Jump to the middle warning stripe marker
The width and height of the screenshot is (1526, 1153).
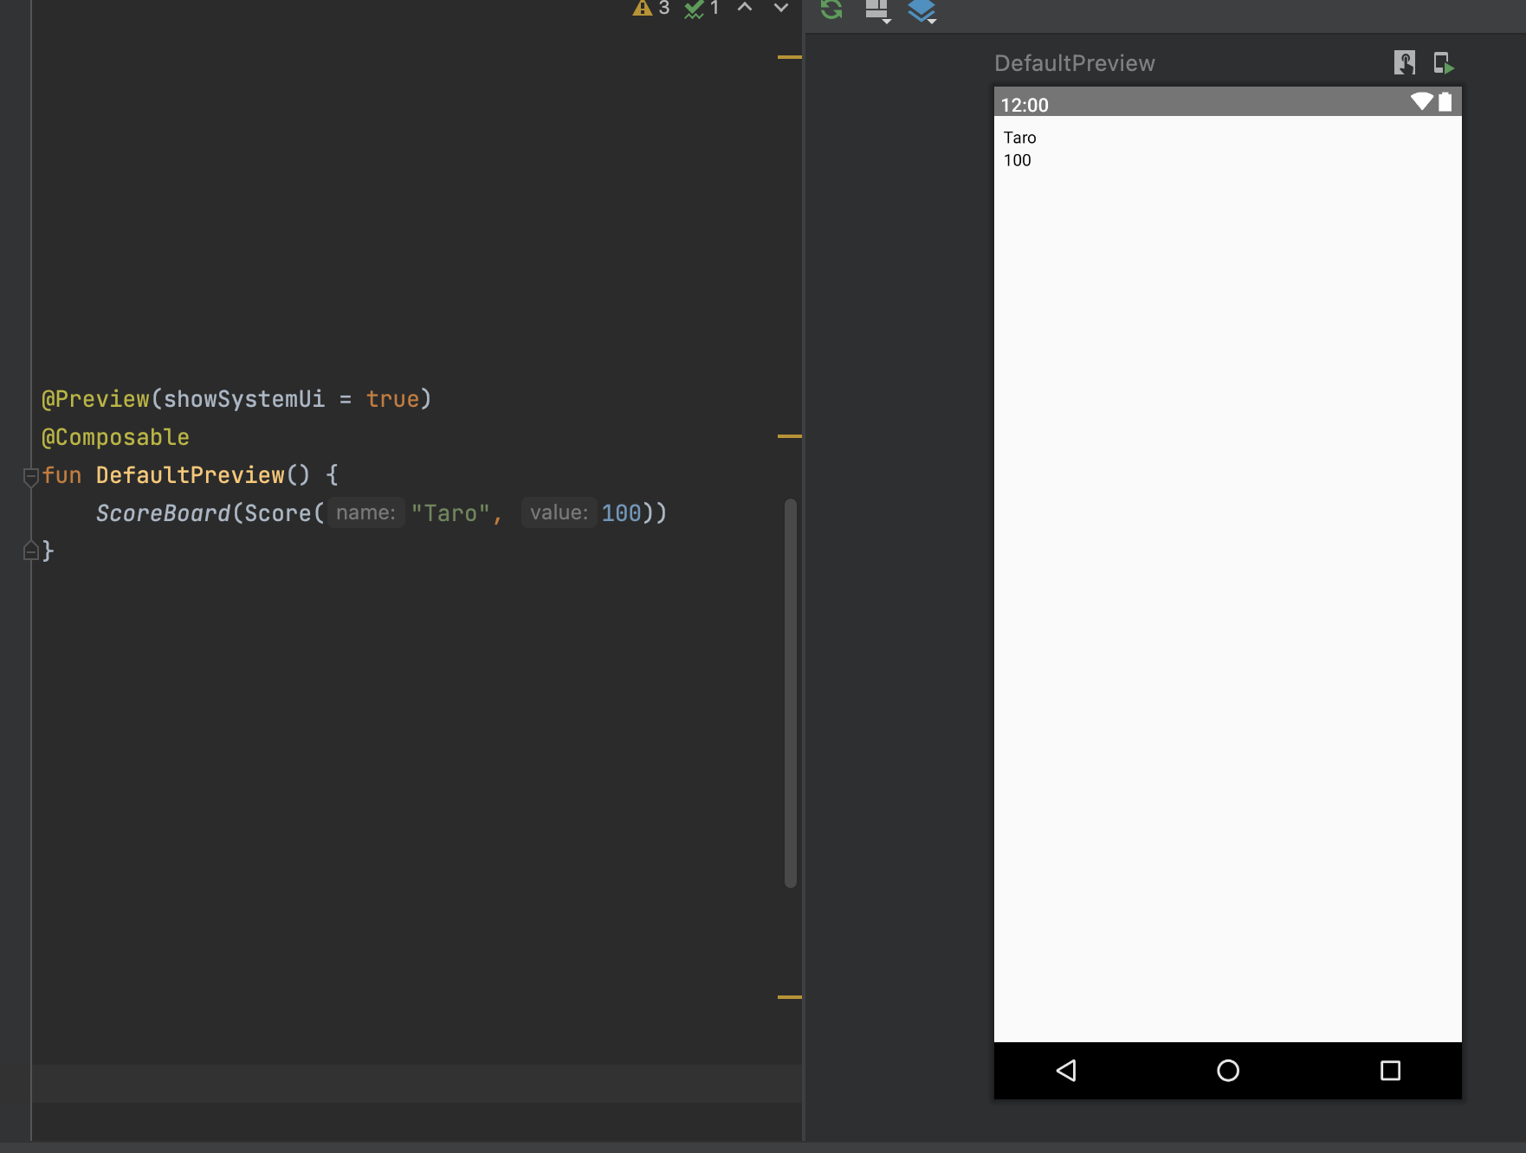[x=790, y=436]
